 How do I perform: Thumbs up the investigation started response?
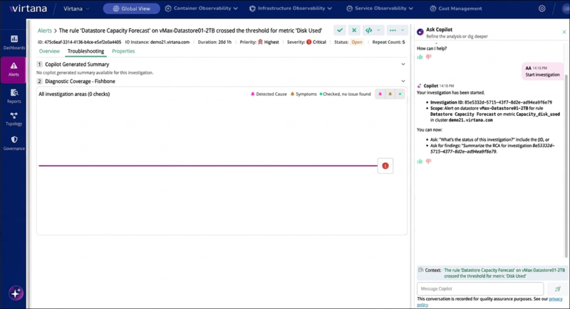[x=420, y=161]
